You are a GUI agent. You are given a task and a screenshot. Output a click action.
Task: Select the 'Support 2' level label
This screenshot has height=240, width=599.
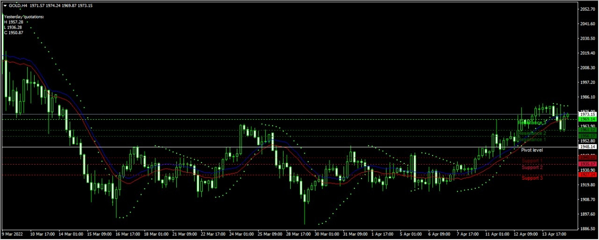(532, 167)
